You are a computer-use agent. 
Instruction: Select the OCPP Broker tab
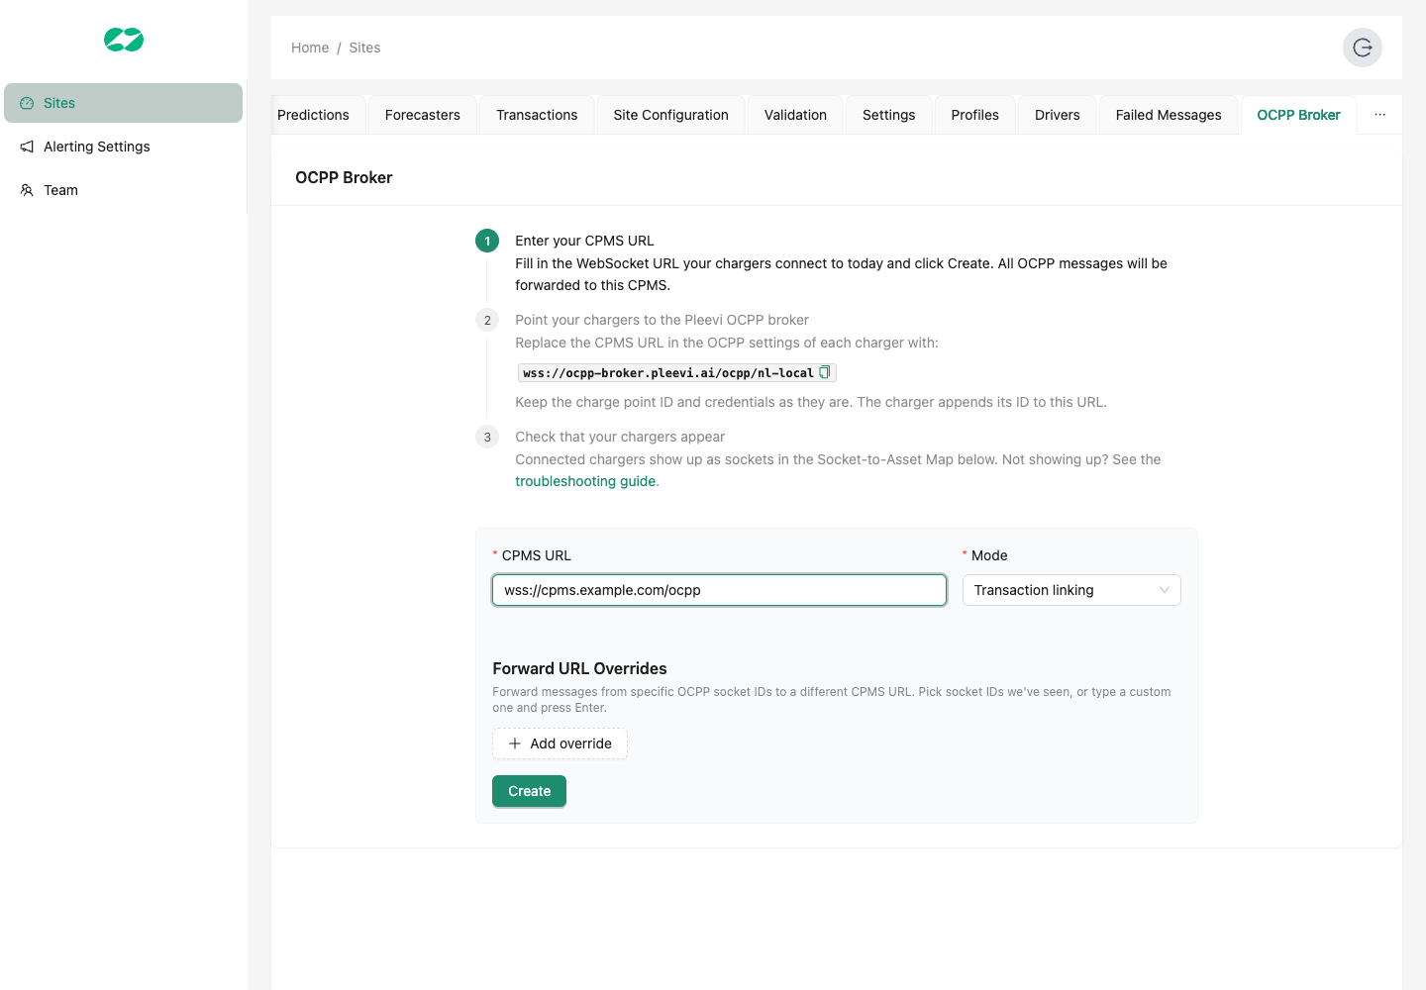(1298, 115)
